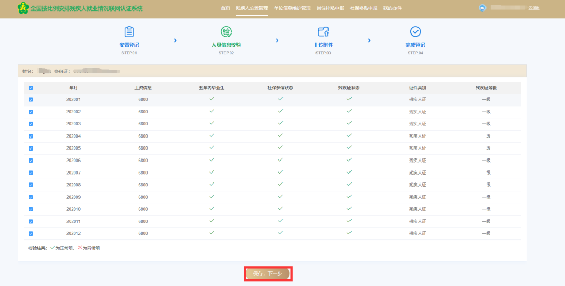Click the 安置登记 clipboard step icon
The height and width of the screenshot is (286, 565).
[129, 32]
